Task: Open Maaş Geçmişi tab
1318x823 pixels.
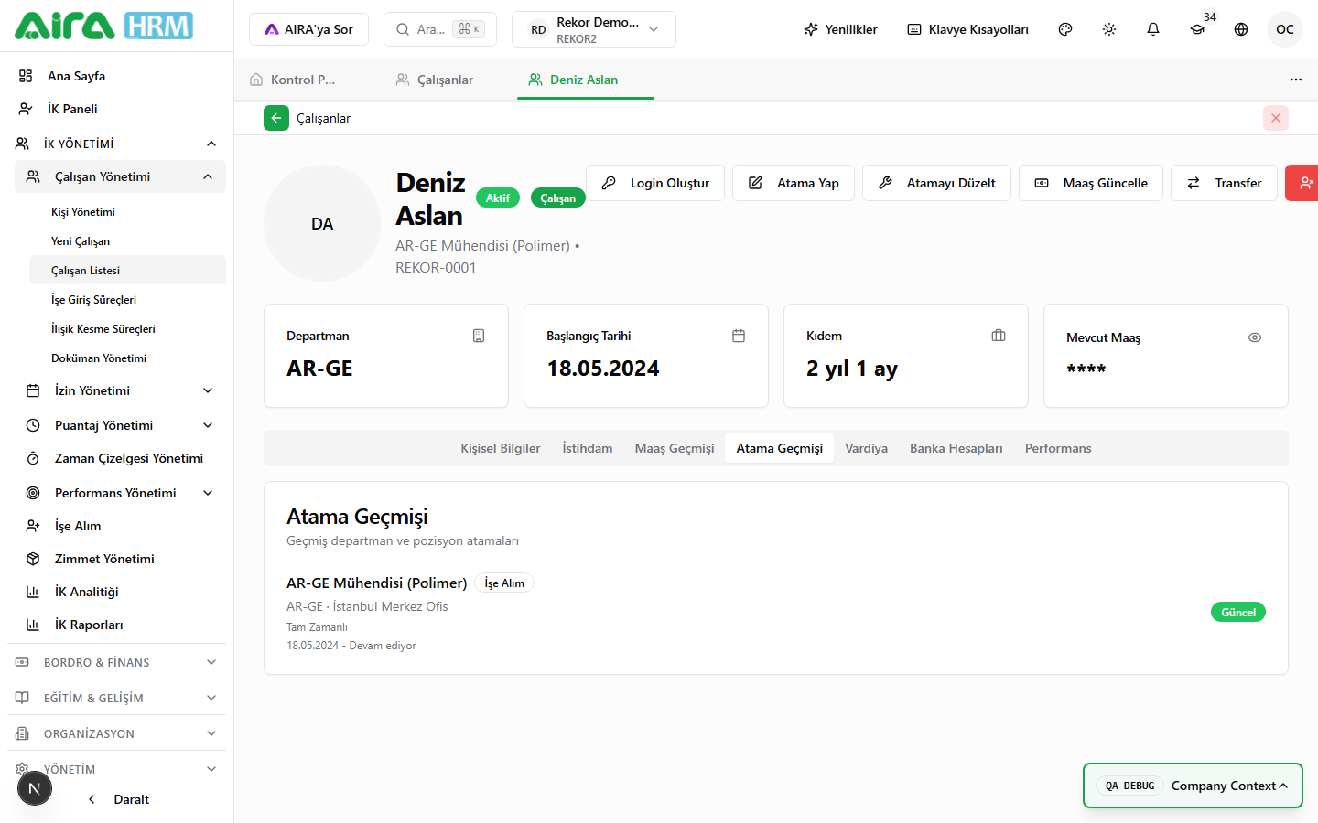Action: [x=675, y=448]
